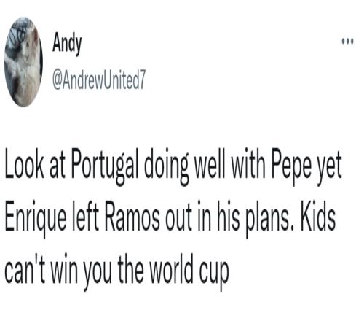Open the three-dot more options menu
The height and width of the screenshot is (321, 364).
pyautogui.click(x=348, y=41)
